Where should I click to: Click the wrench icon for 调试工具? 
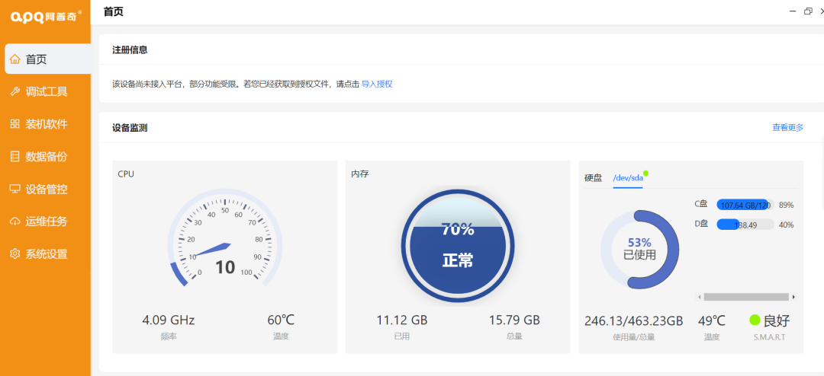[15, 91]
